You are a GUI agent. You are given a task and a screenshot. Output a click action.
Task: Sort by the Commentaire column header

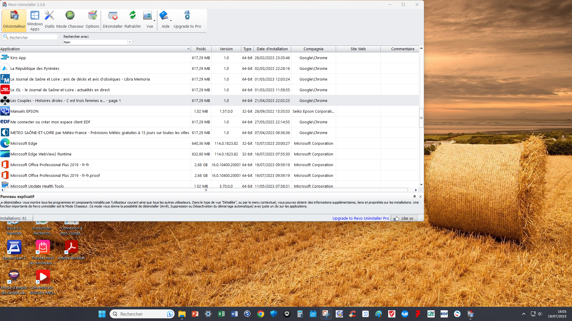400,49
